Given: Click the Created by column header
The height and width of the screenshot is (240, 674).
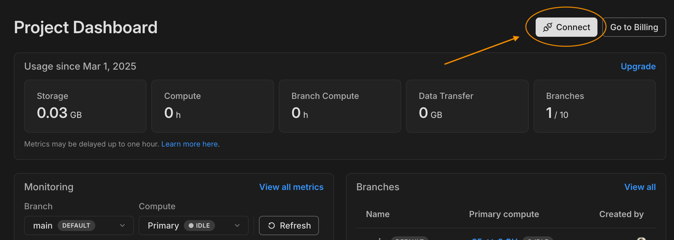Looking at the screenshot, I should tap(621, 214).
